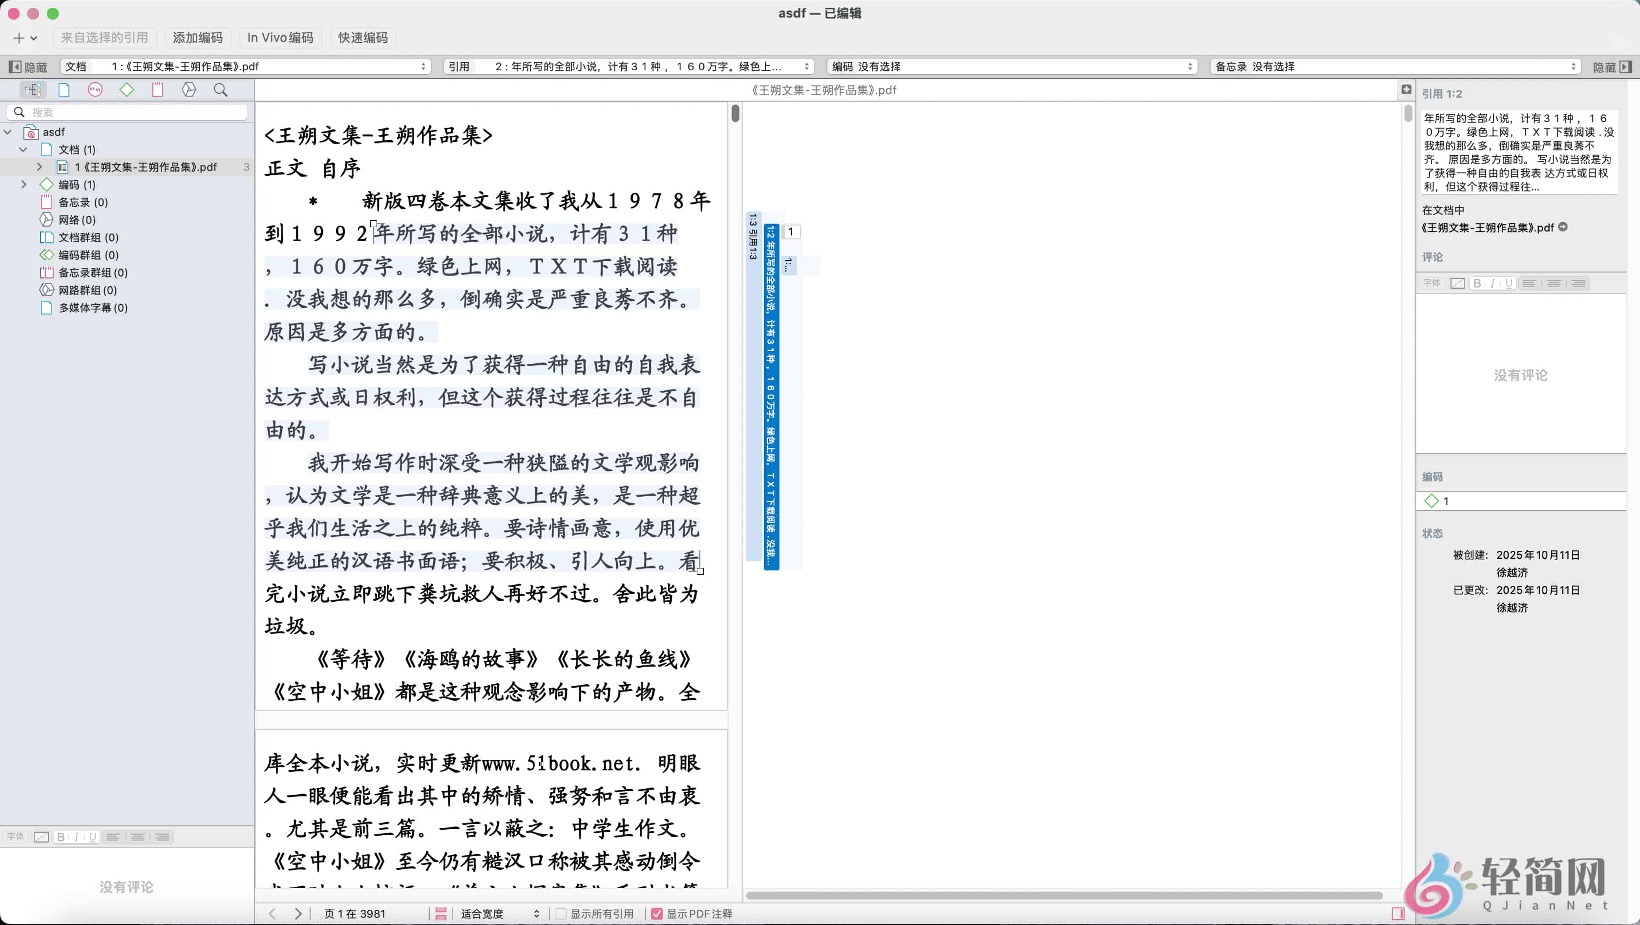Enable the 显示所有引用 checkbox
Viewport: 1640px width, 925px height.
click(x=561, y=914)
